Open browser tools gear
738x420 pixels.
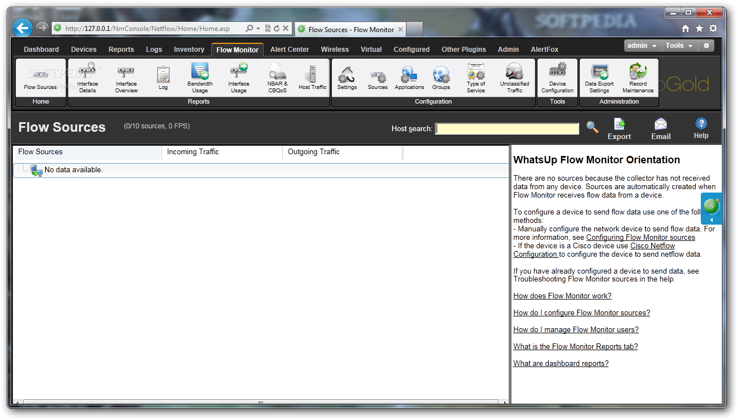click(713, 28)
